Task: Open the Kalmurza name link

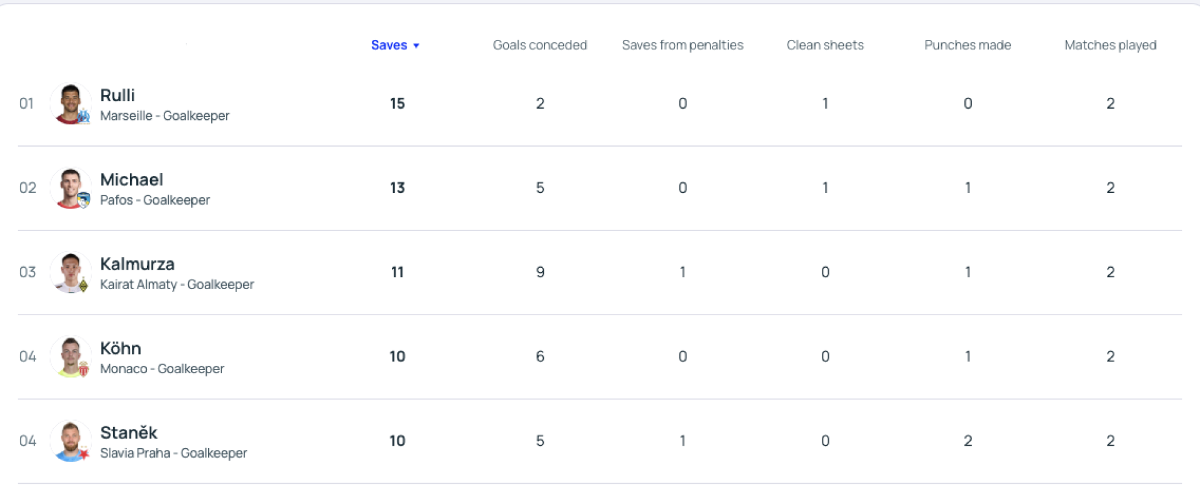Action: point(137,264)
